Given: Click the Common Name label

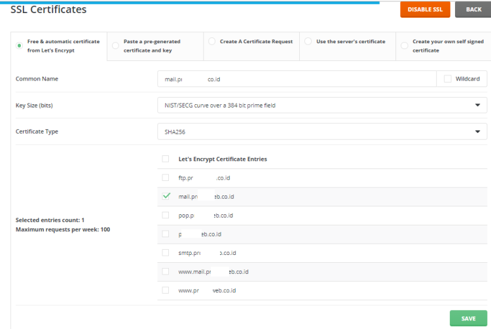Looking at the screenshot, I should pos(37,79).
